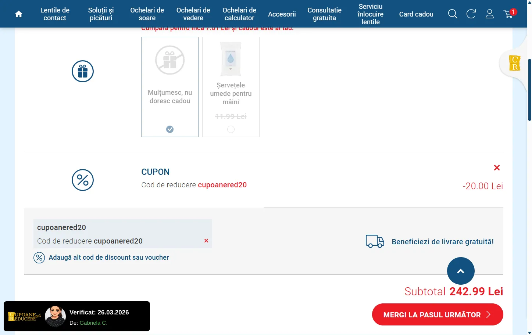Go to 'Card cadou' page
Screen dimensions: 532x335
click(x=416, y=14)
